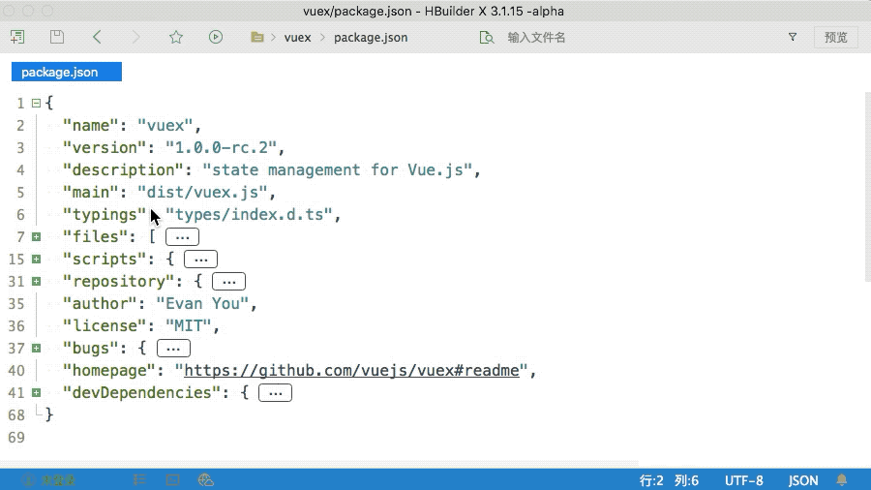
Task: Click the folded ellipsis after "scripts"
Action: tap(200, 259)
